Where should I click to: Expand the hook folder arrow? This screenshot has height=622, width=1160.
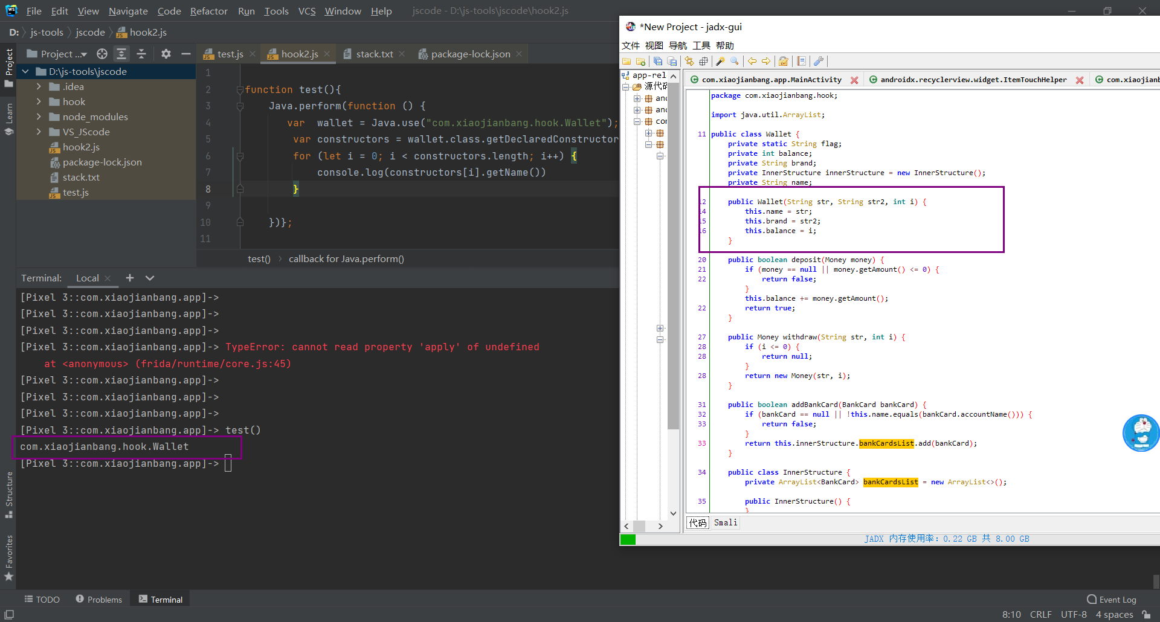[x=39, y=101]
